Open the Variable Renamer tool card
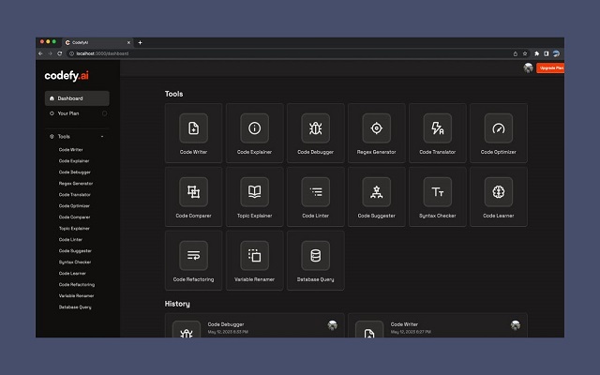Image resolution: width=600 pixels, height=375 pixels. (254, 261)
